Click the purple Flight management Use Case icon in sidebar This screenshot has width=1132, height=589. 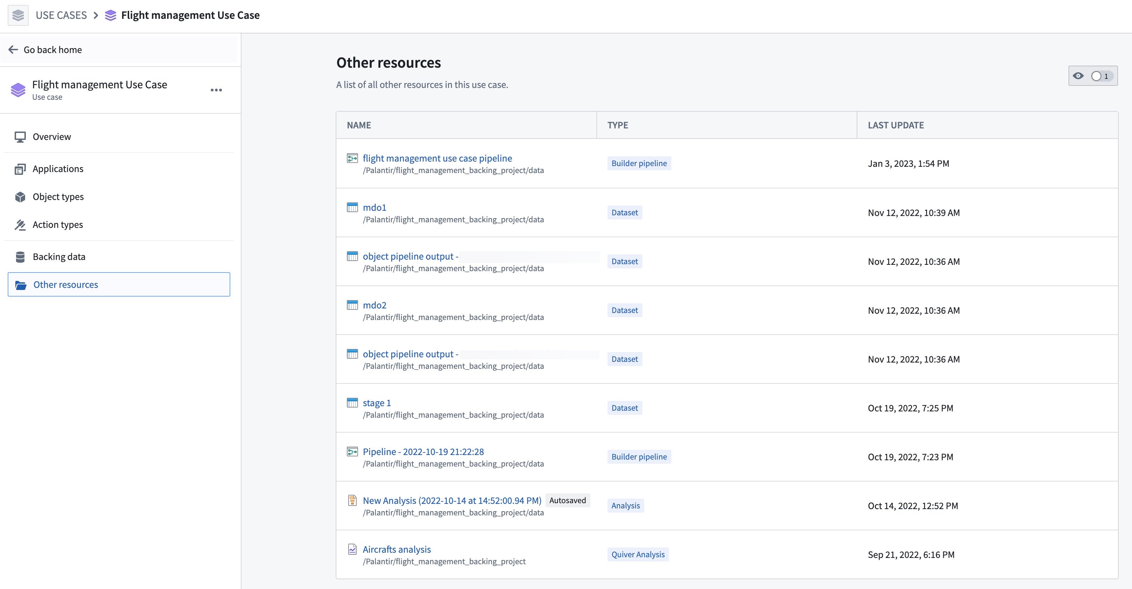click(18, 90)
